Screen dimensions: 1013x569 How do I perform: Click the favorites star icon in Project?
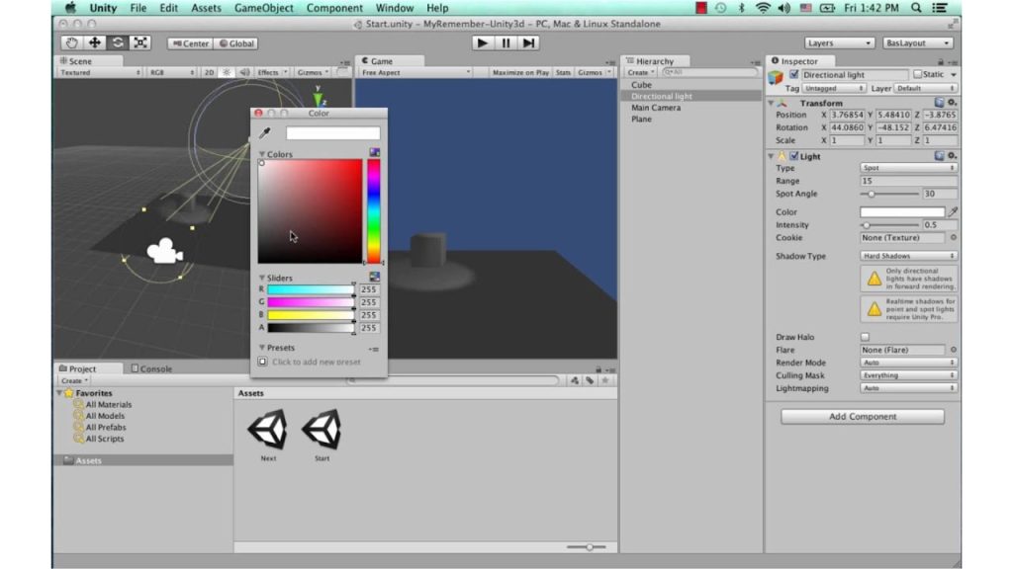pos(605,380)
